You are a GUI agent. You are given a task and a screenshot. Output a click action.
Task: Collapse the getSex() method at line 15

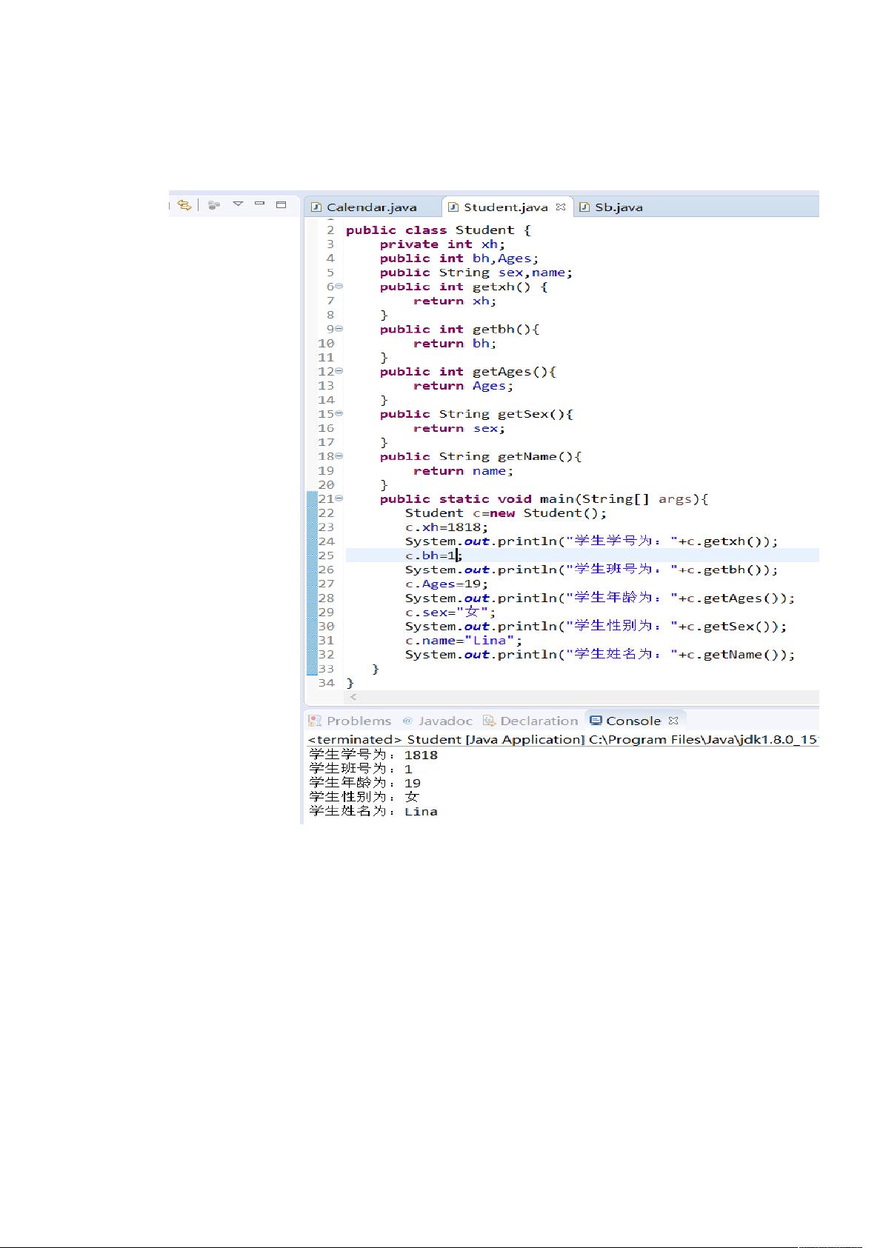(339, 413)
